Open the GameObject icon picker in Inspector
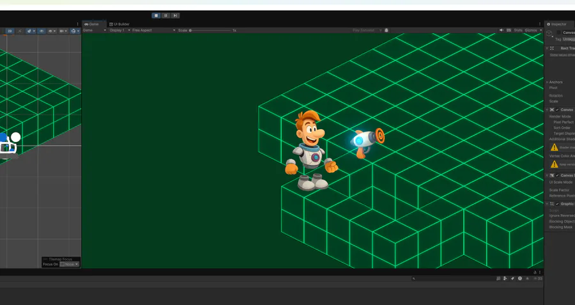Image resolution: width=575 pixels, height=305 pixels. 549,33
